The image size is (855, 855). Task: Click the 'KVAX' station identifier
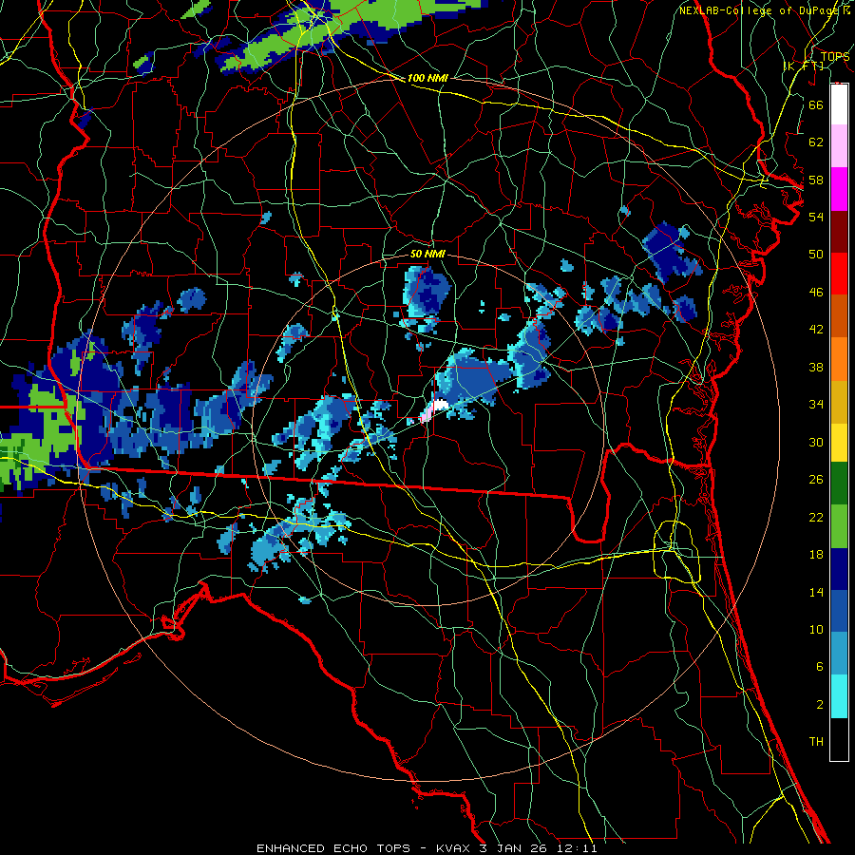coord(455,848)
